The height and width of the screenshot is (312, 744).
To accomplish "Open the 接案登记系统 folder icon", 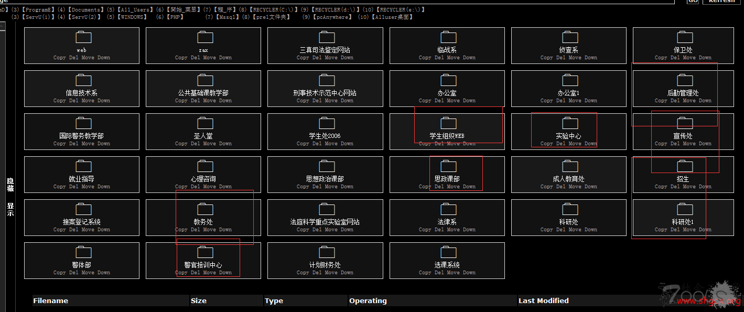I will [x=83, y=209].
